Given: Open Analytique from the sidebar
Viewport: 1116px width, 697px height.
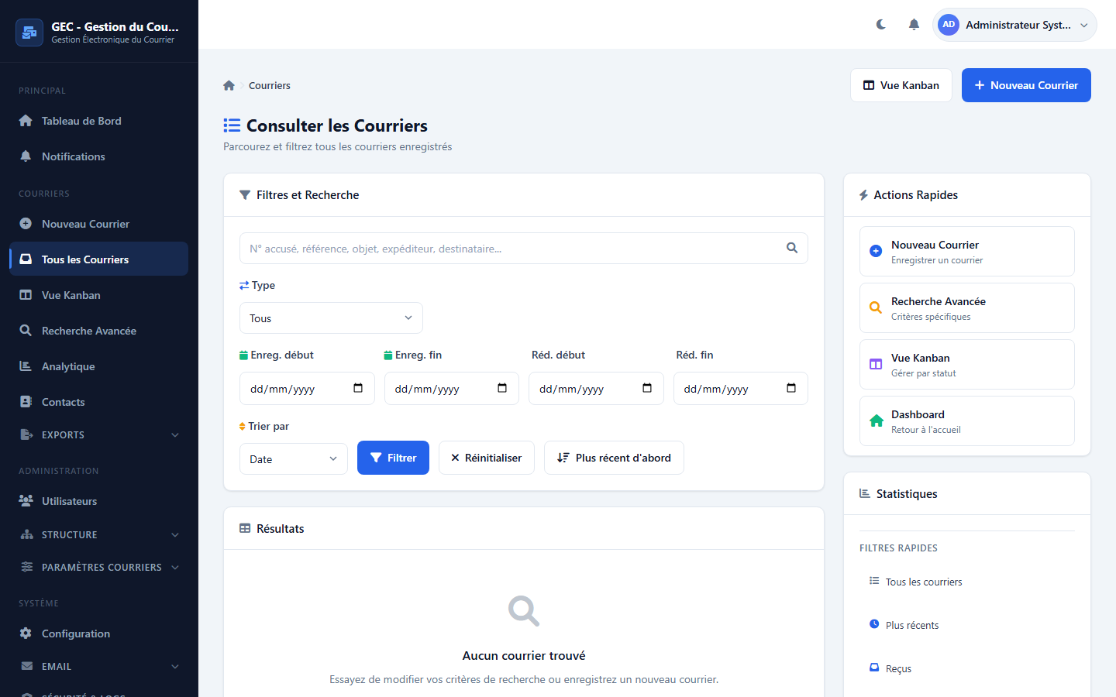Looking at the screenshot, I should [68, 366].
